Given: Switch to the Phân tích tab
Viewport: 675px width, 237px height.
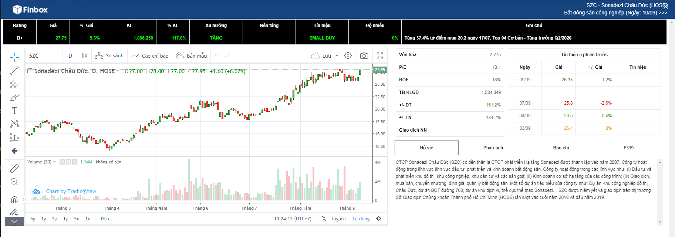Looking at the screenshot, I should click(x=493, y=148).
